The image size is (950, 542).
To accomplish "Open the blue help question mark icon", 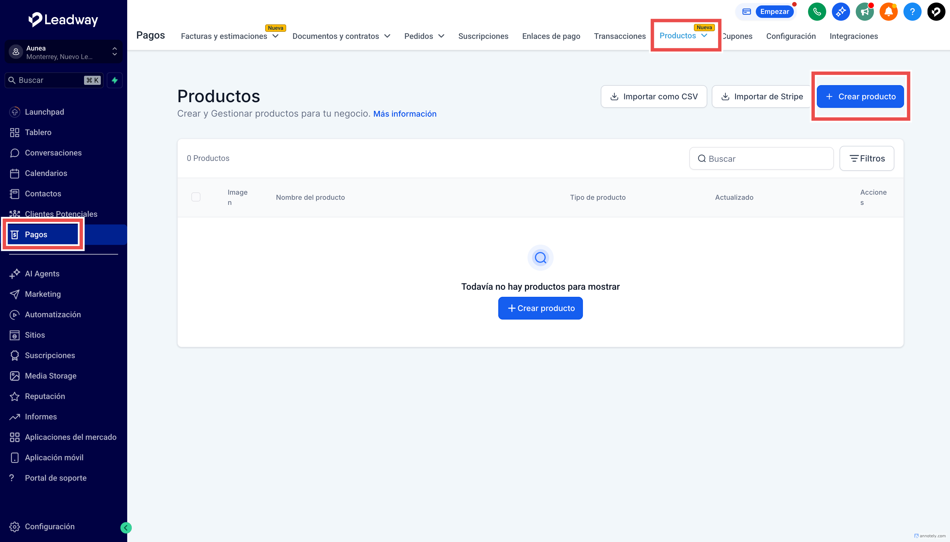I will pos(912,12).
